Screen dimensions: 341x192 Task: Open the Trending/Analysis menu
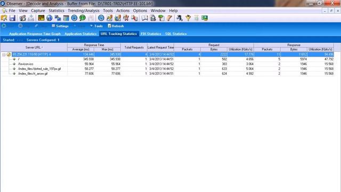(84, 11)
